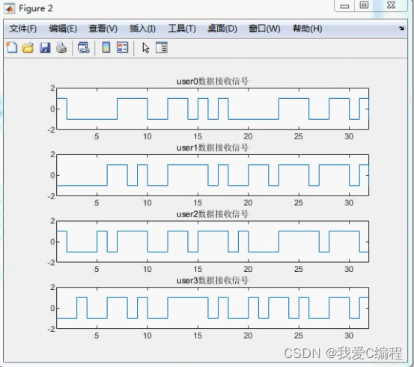
Task: Open the 工具(T) menu
Action: coord(182,28)
